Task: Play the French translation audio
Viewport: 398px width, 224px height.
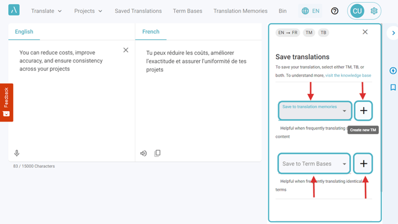Action: [x=143, y=153]
